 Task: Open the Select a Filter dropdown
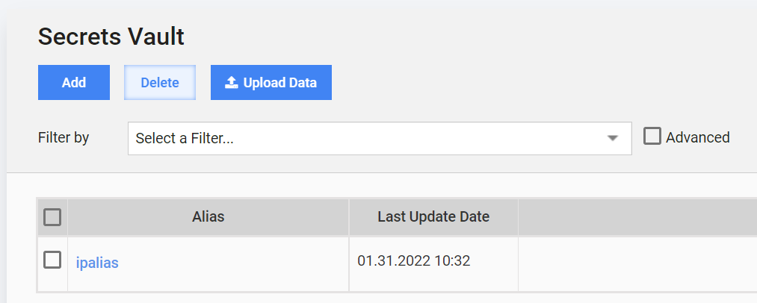[x=380, y=139]
